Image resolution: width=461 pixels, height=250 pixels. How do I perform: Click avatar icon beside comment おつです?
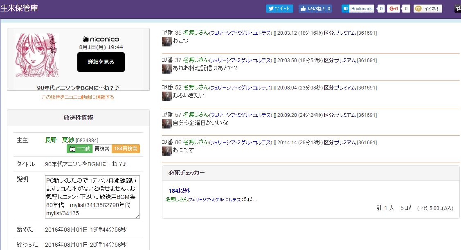(166, 151)
